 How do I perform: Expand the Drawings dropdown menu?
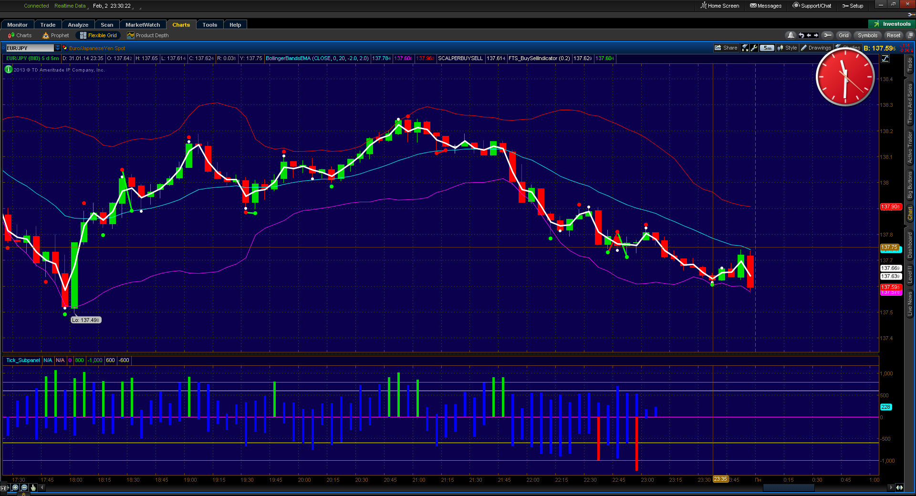tap(816, 48)
